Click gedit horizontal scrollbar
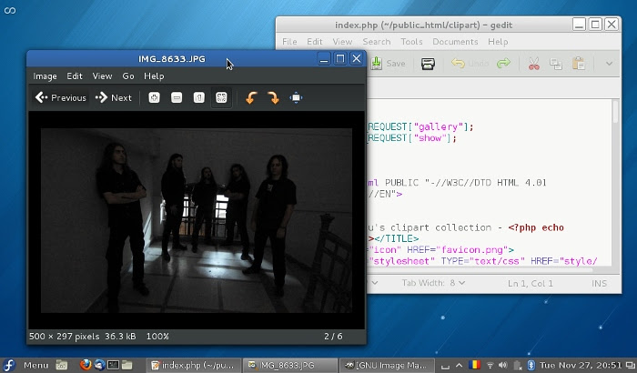This screenshot has width=637, height=373. pos(480,269)
